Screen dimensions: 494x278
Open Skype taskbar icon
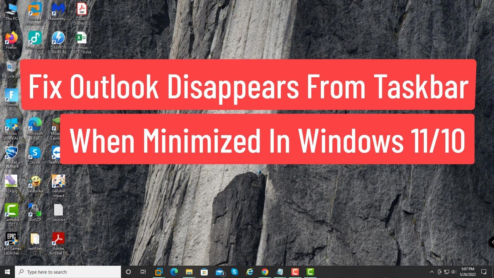(235, 272)
